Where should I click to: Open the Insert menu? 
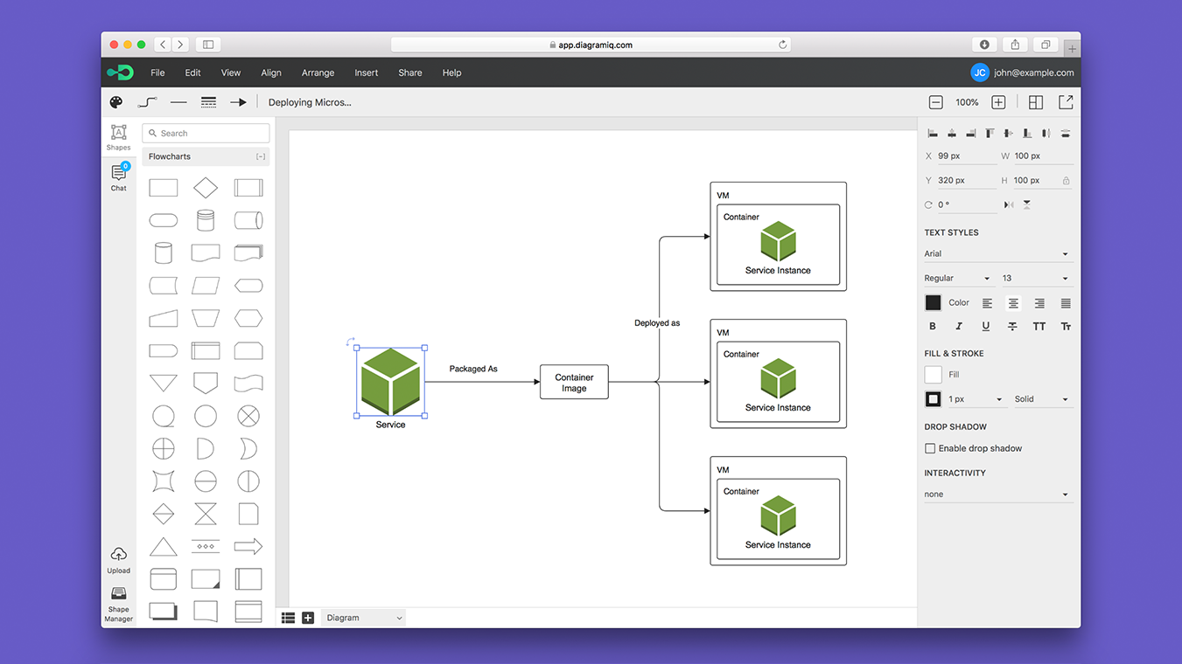tap(366, 73)
